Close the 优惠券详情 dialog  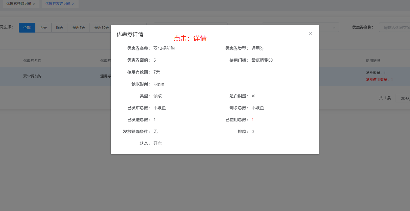310,34
